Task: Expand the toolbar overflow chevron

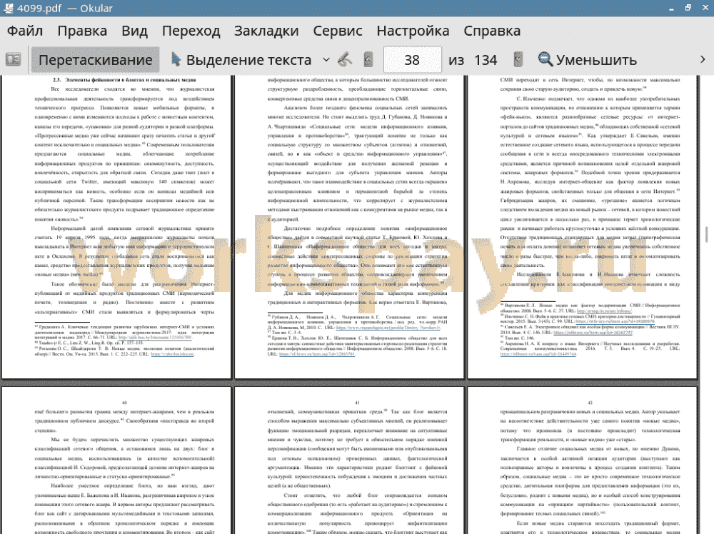Action: [x=703, y=60]
